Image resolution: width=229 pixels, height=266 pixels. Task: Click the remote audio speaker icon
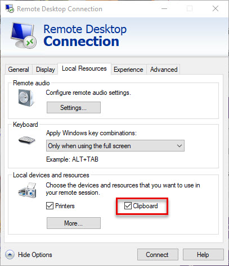point(26,98)
